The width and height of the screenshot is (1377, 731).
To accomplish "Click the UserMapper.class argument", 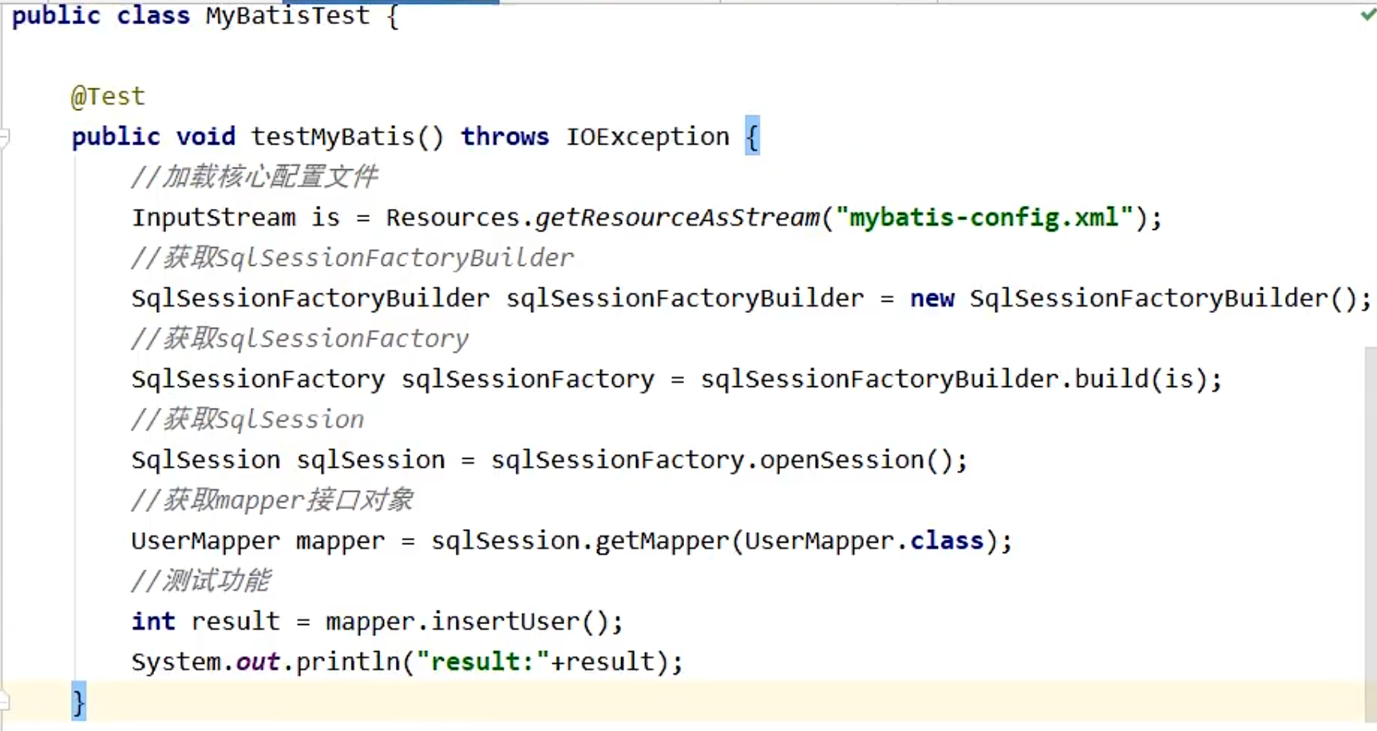I will [864, 541].
